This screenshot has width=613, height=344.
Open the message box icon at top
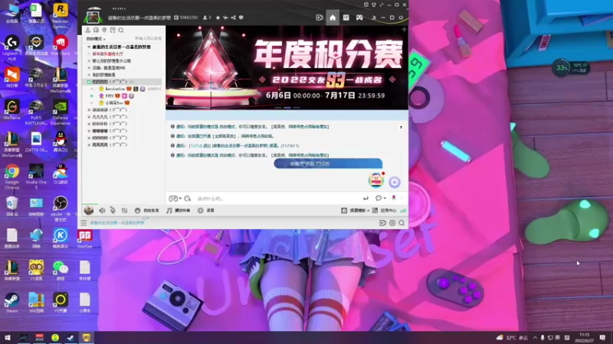[x=366, y=5]
